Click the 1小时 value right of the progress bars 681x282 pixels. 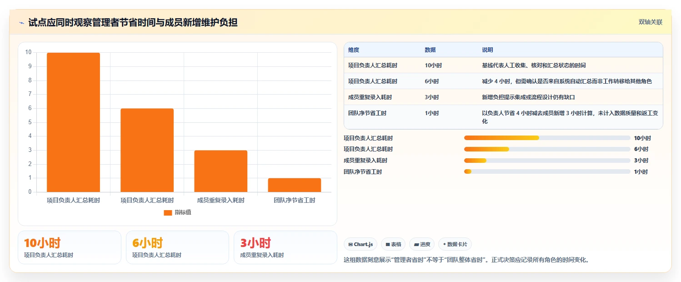[x=641, y=172]
